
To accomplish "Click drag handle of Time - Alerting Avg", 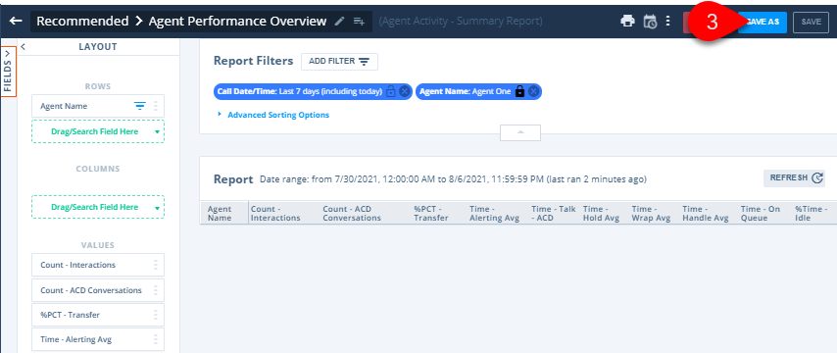I will (x=155, y=339).
